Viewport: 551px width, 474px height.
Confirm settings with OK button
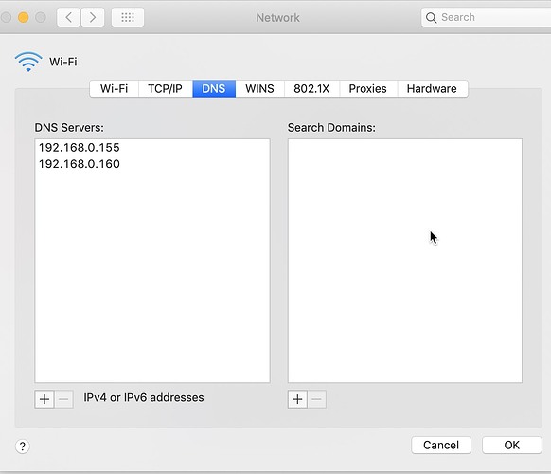coord(511,446)
